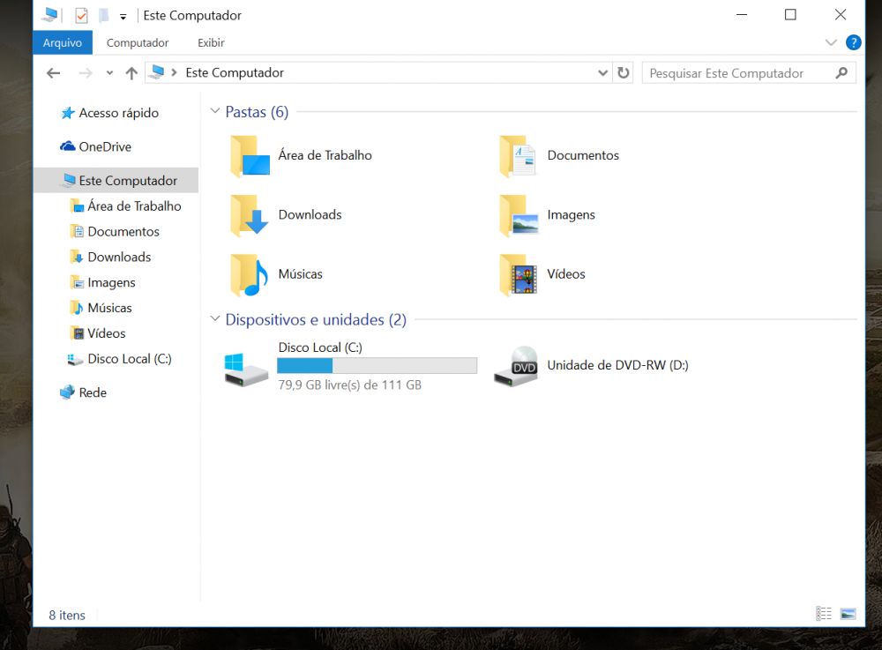The height and width of the screenshot is (650, 882).
Task: Open the Downloads folder in main pane
Action: [250, 215]
